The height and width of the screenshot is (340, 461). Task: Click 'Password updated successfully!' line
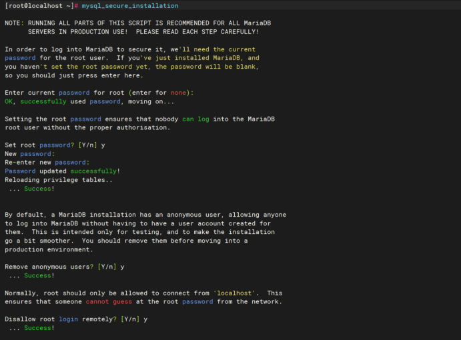point(62,171)
